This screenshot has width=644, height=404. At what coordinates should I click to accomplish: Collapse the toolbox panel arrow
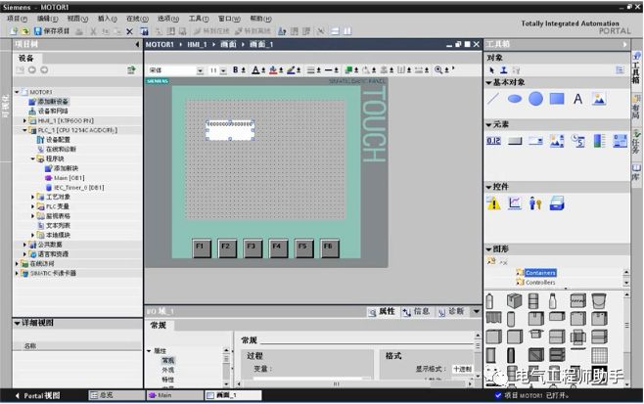[624, 44]
